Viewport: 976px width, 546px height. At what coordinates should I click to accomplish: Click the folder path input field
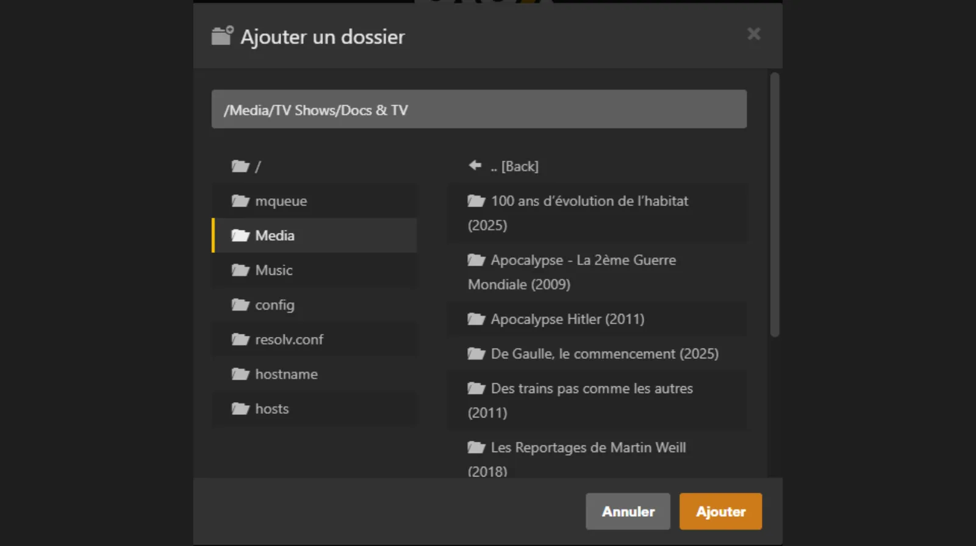pos(479,110)
